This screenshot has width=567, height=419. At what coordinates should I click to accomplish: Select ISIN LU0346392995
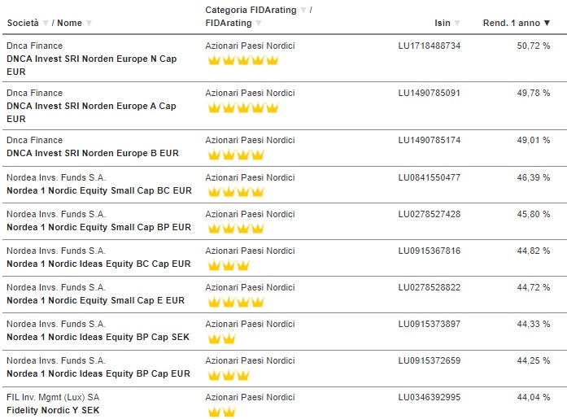pos(430,397)
